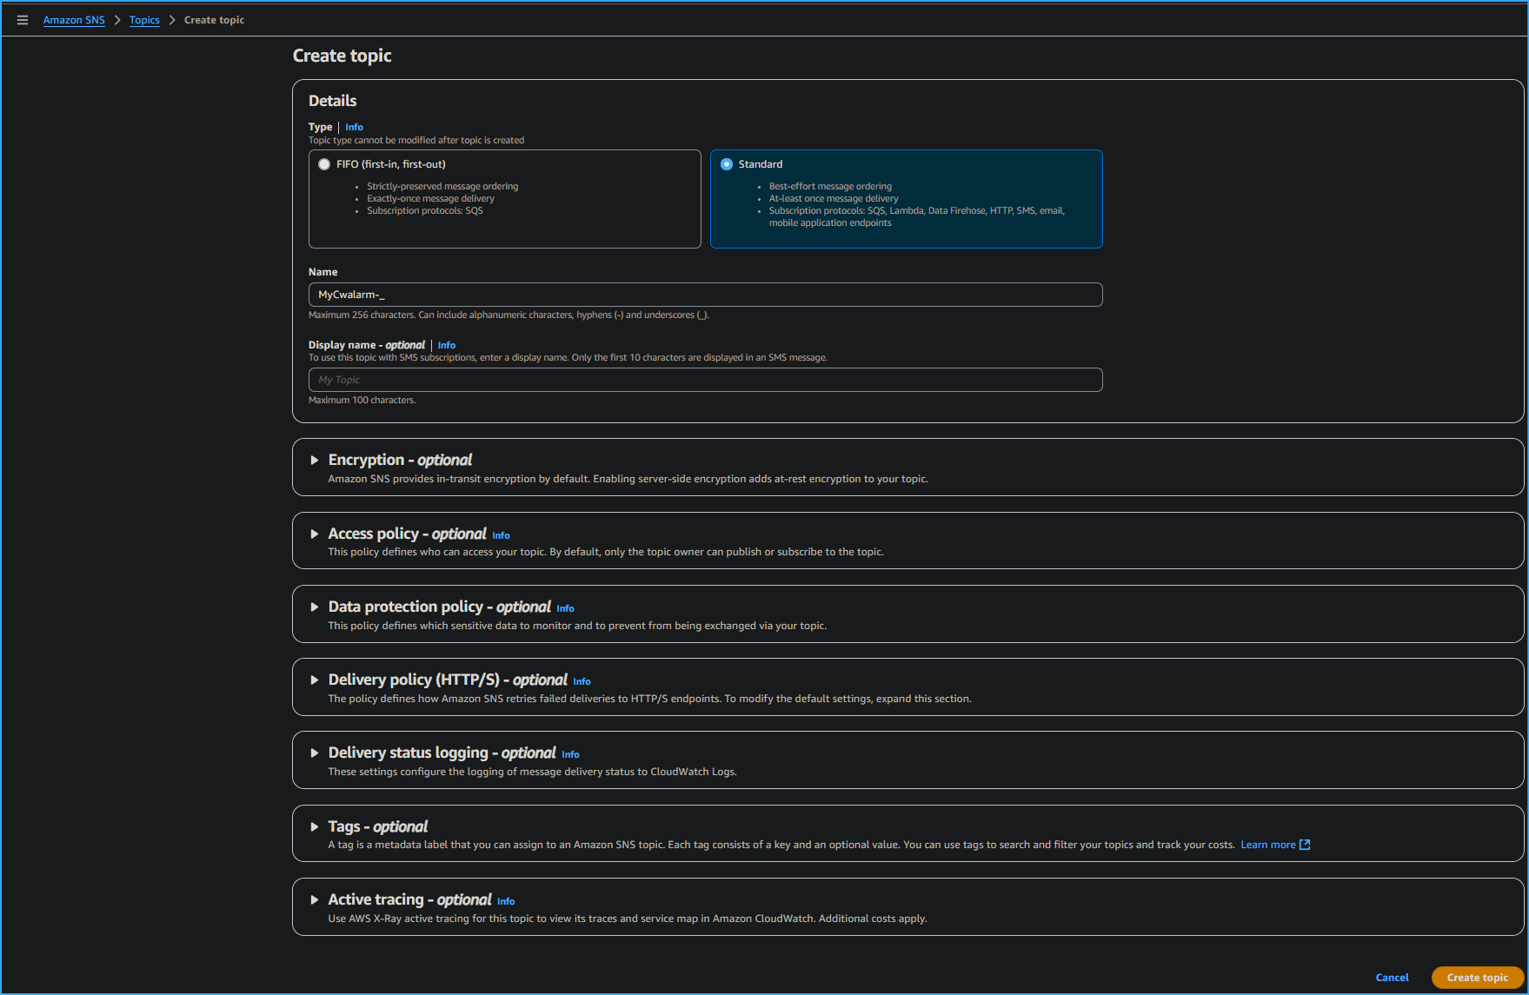Click the Create topic button

1477,978
